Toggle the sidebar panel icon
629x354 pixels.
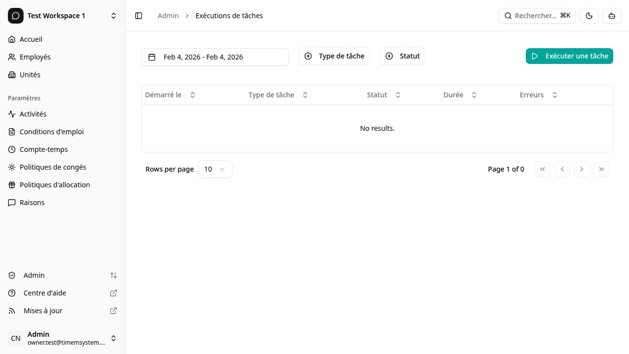tap(139, 16)
